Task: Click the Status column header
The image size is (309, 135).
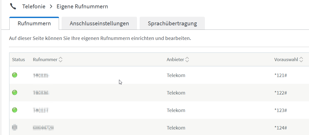Action: point(19,60)
